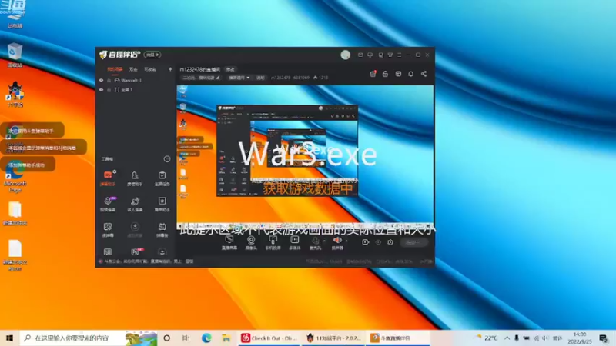The width and height of the screenshot is (616, 346).
Task: Expand the microphone options arrow
Action: 324,241
